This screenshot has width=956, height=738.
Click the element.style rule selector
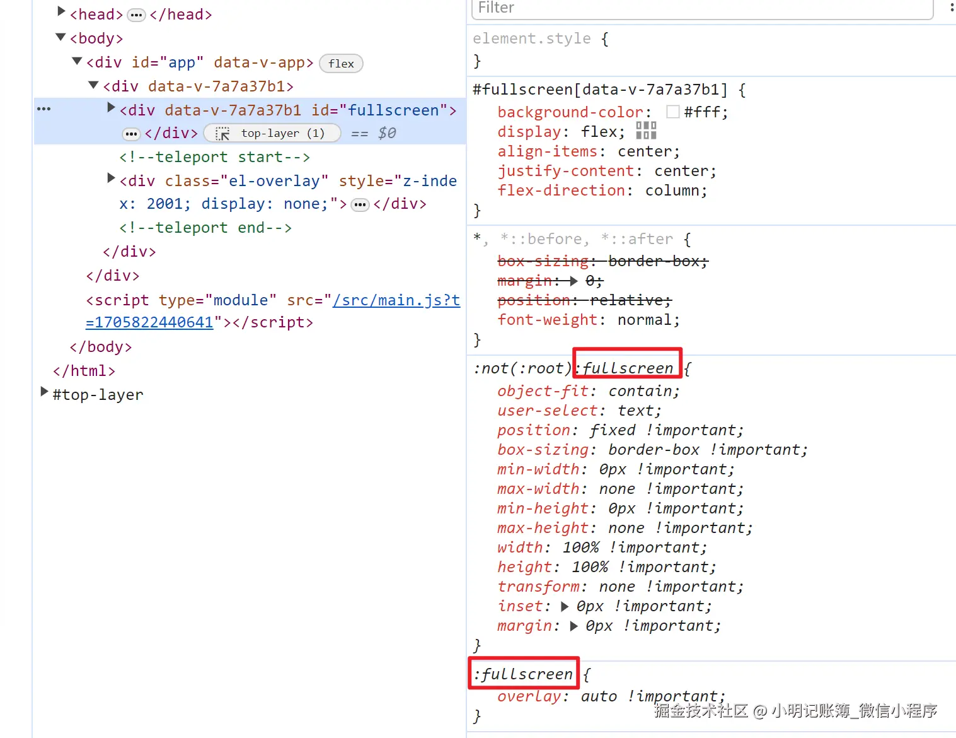tap(532, 38)
